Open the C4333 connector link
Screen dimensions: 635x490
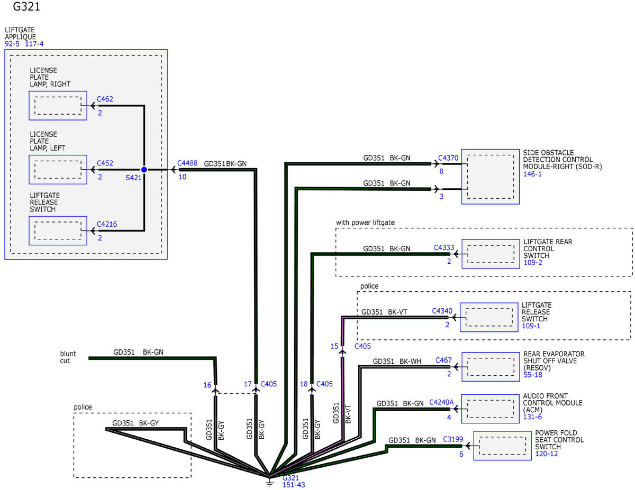(x=443, y=247)
